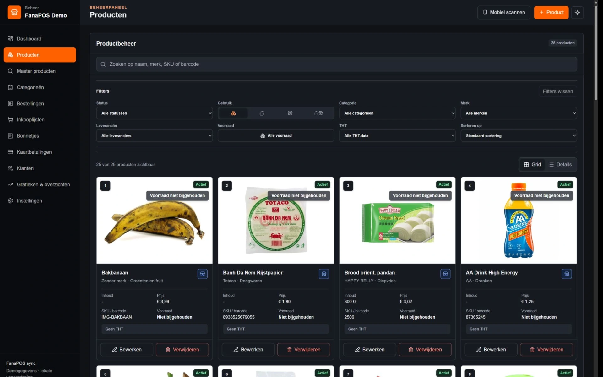Select the shop-only Gebruik filter
This screenshot has height=377, width=603.
pos(290,113)
